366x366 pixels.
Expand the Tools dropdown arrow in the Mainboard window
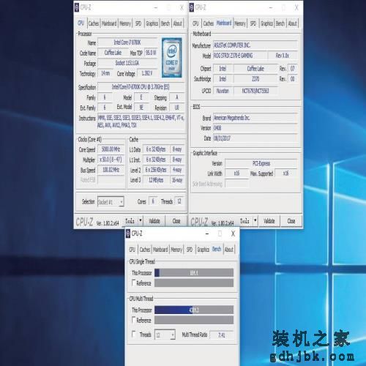(255, 220)
